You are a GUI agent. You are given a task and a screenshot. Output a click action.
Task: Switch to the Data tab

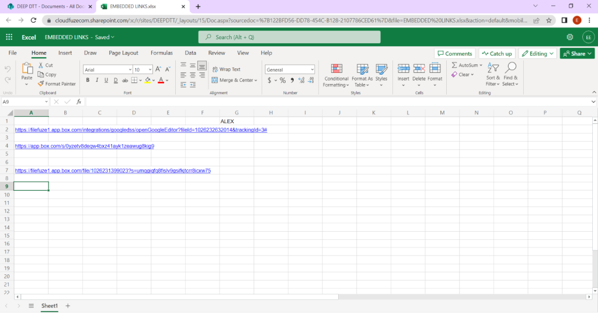(x=190, y=53)
